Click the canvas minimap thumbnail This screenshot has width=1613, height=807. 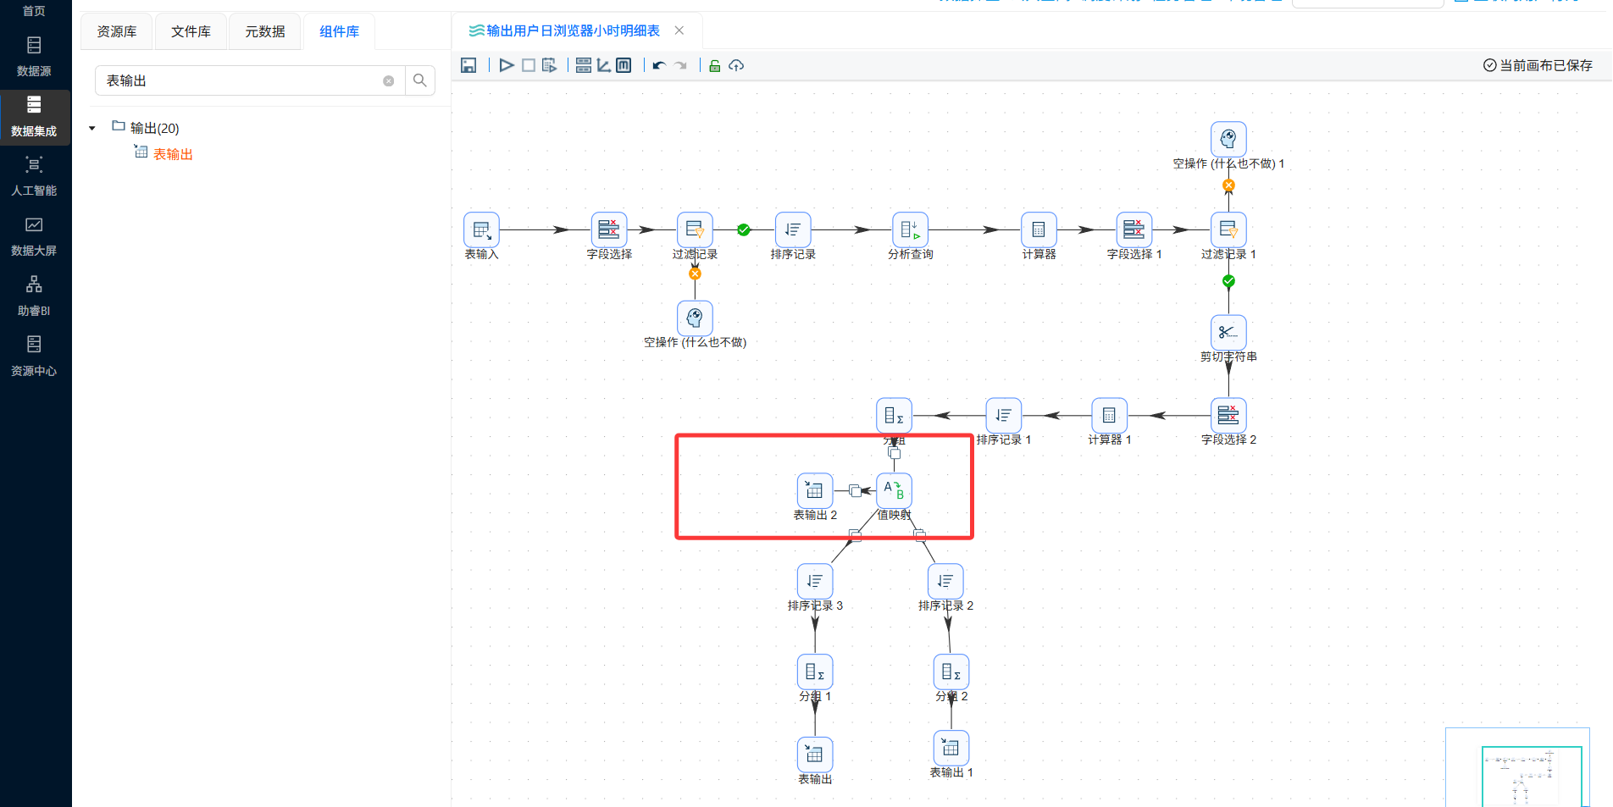pyautogui.click(x=1517, y=767)
